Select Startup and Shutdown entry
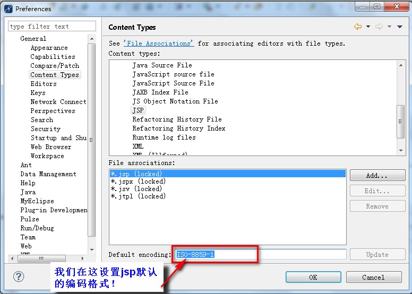The height and width of the screenshot is (294, 412). click(58, 138)
